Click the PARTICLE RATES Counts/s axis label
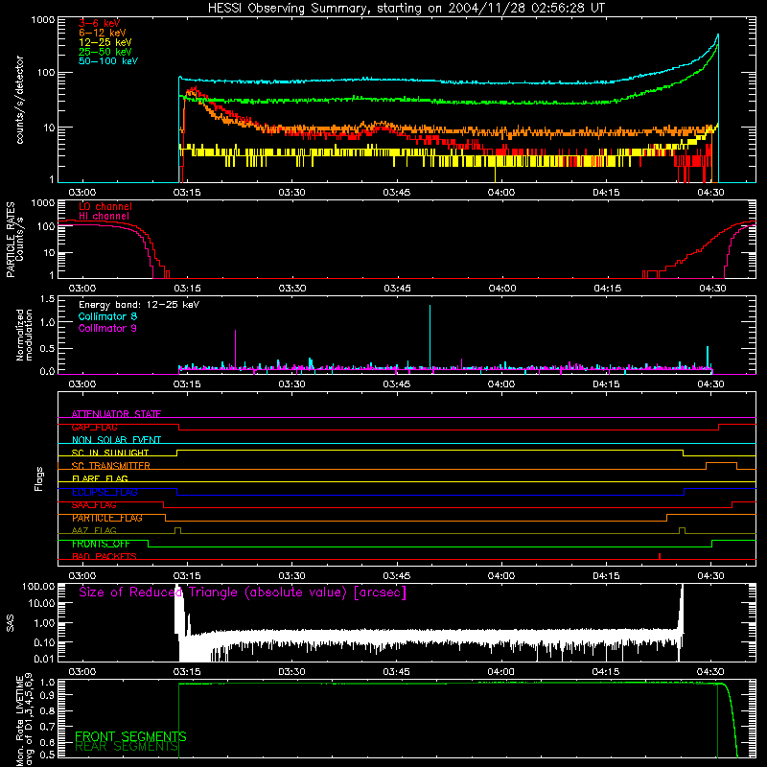 click(14, 239)
